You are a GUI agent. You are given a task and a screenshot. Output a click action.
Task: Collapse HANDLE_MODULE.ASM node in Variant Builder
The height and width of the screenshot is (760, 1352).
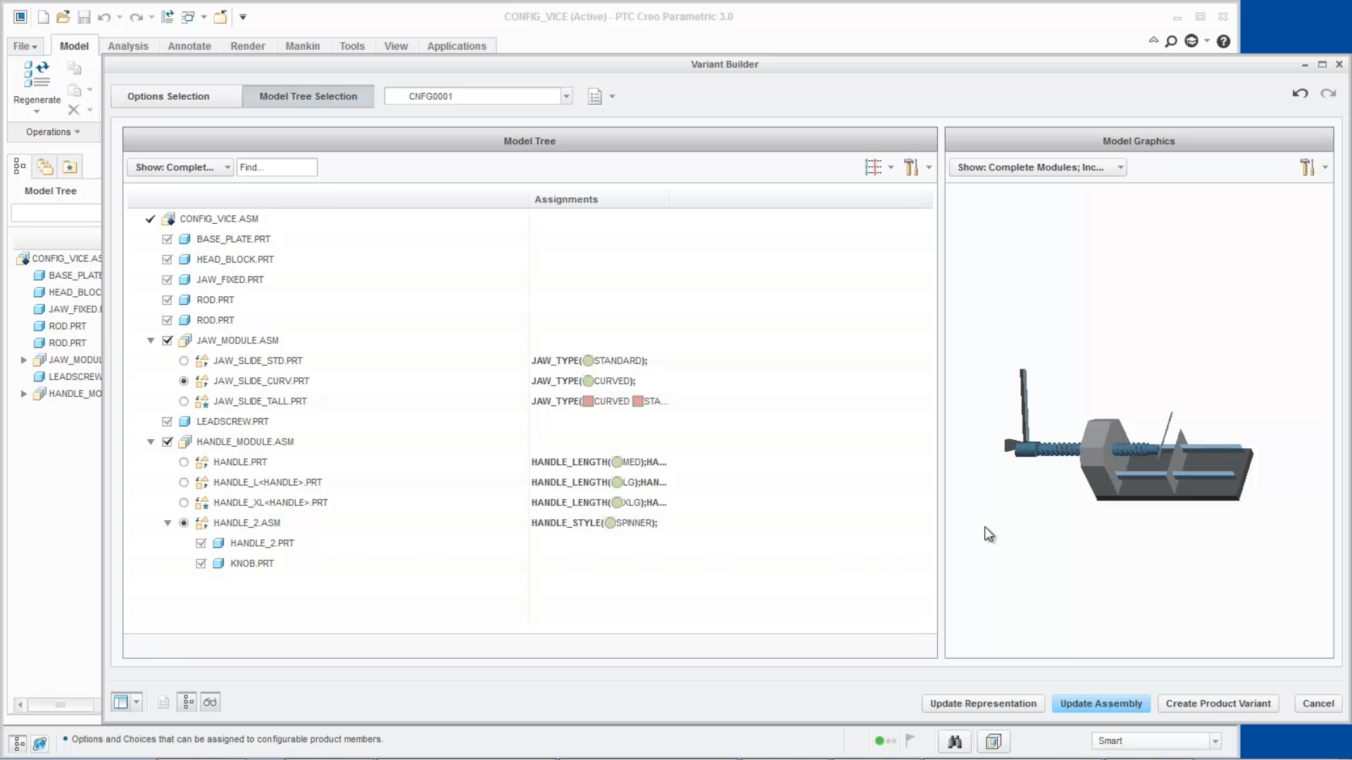tap(151, 442)
